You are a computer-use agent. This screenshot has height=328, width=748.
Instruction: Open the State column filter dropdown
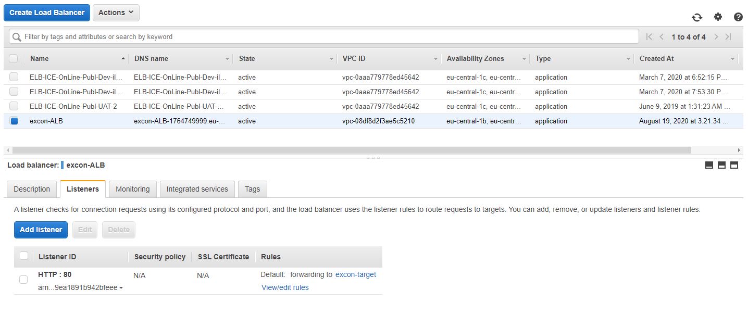click(331, 59)
